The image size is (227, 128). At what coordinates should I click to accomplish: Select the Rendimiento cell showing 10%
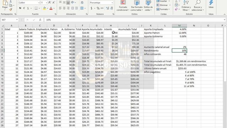pyautogui.click(x=179, y=50)
